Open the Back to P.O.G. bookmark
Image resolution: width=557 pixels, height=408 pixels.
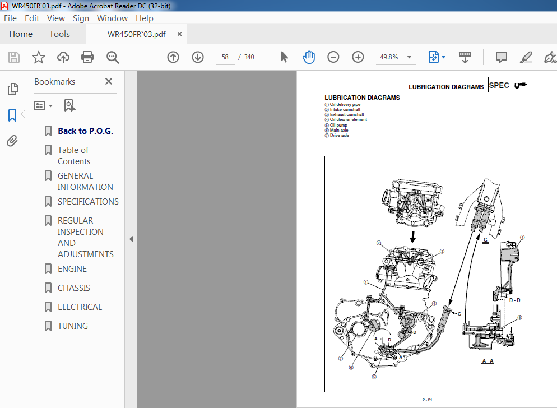point(85,131)
